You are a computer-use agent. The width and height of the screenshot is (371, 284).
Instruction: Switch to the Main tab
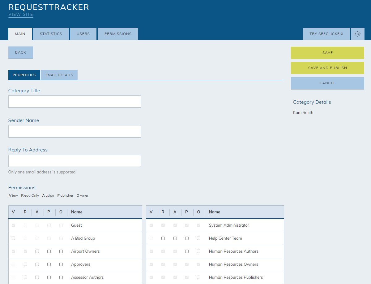coord(20,34)
